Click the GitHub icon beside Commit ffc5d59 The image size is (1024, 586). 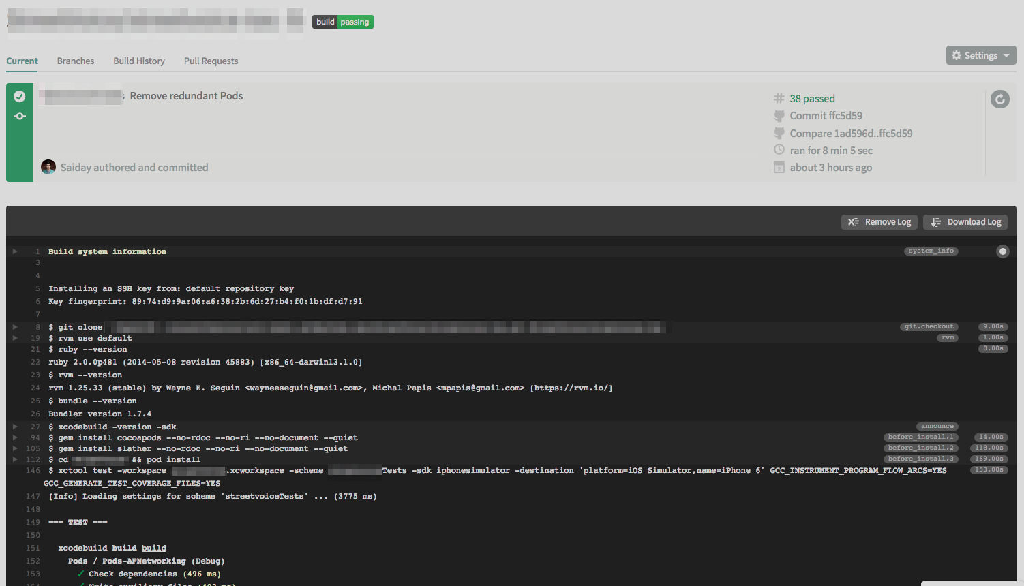[x=779, y=116]
